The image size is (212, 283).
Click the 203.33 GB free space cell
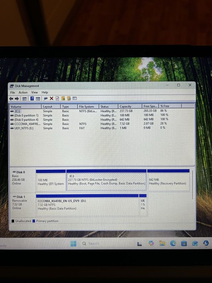pos(150,111)
